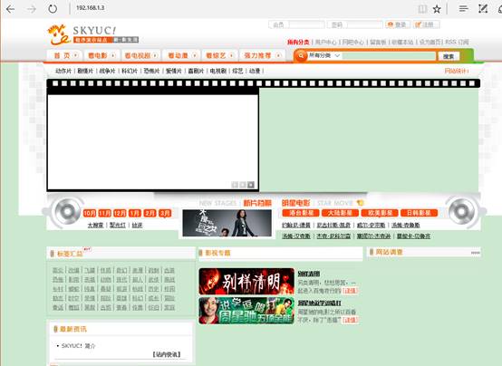Switch to the 首页 navigation tab
The width and height of the screenshot is (502, 366).
click(65, 55)
